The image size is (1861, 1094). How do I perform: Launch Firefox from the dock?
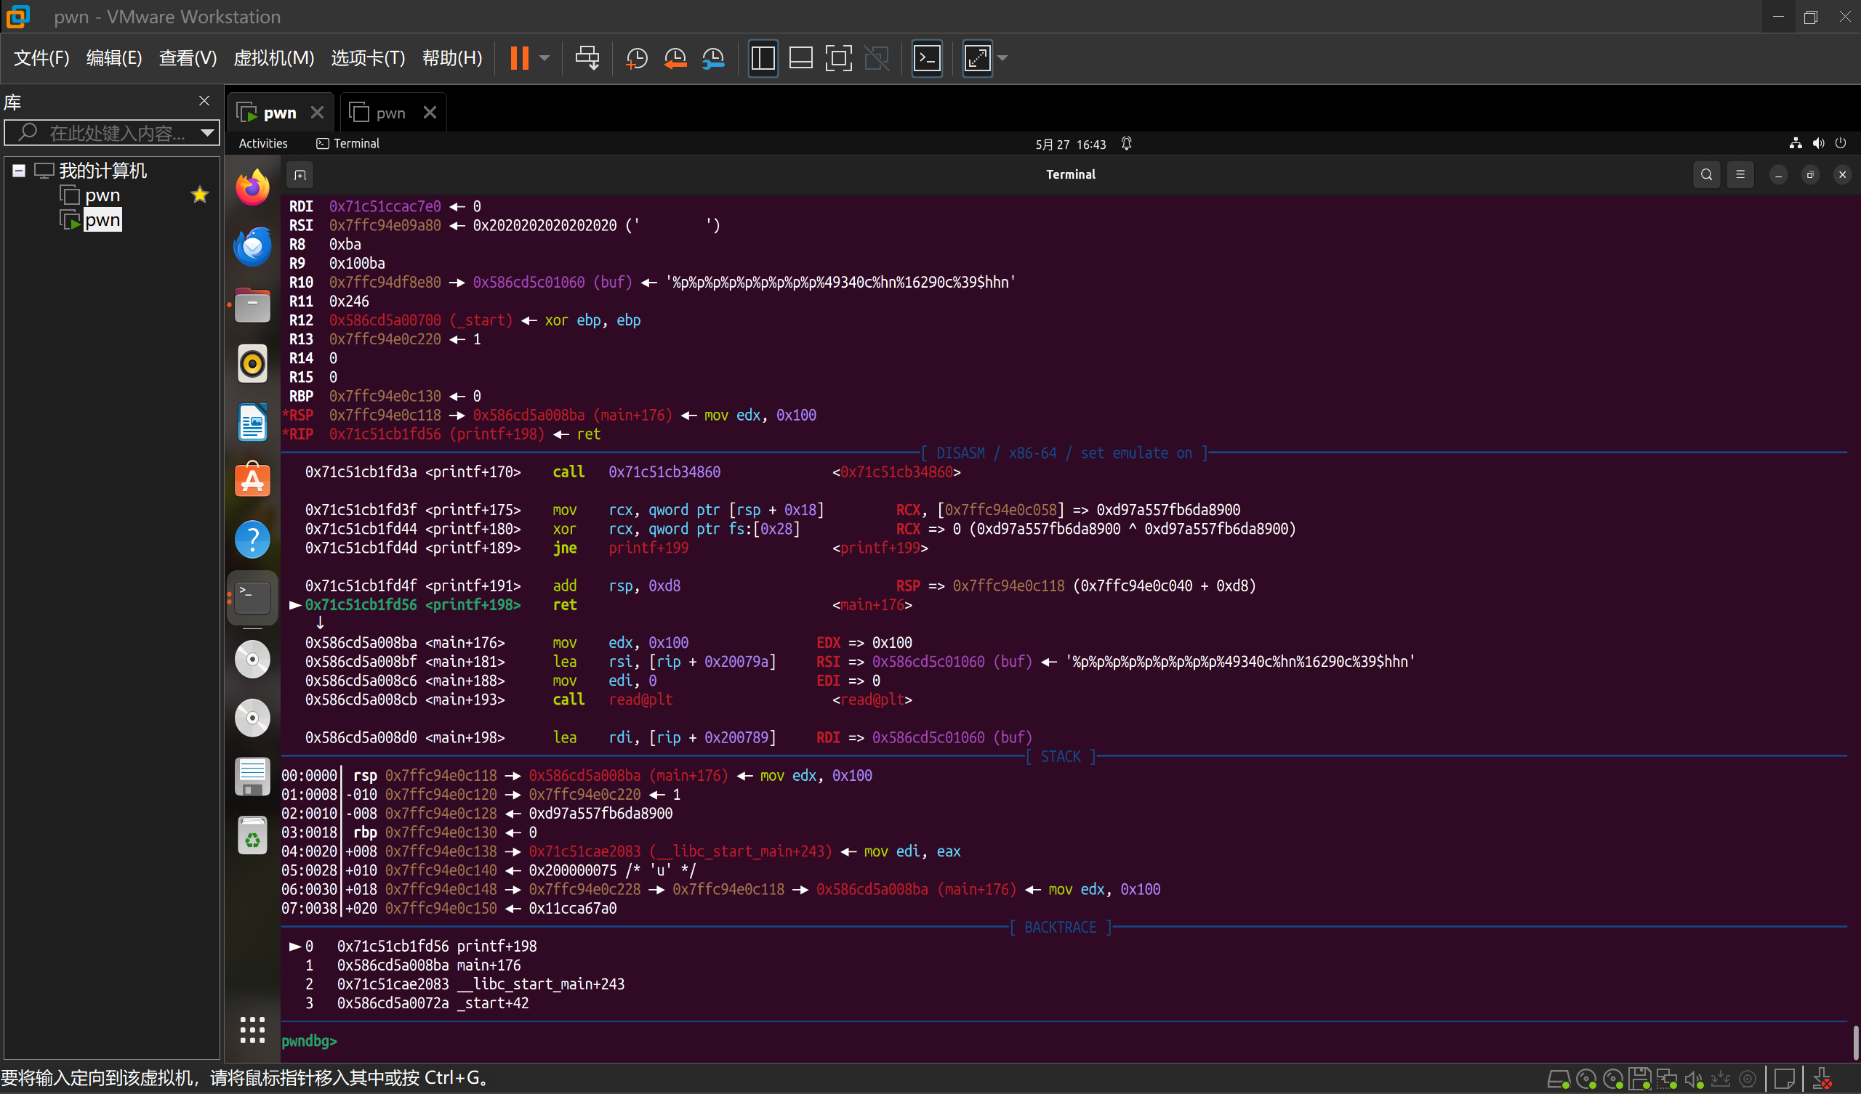pos(252,187)
